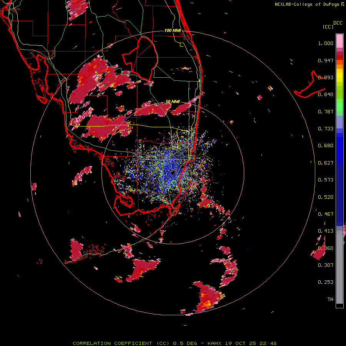Click the radar site center dot
Viewport: 346px width, 346px height.
click(x=173, y=173)
